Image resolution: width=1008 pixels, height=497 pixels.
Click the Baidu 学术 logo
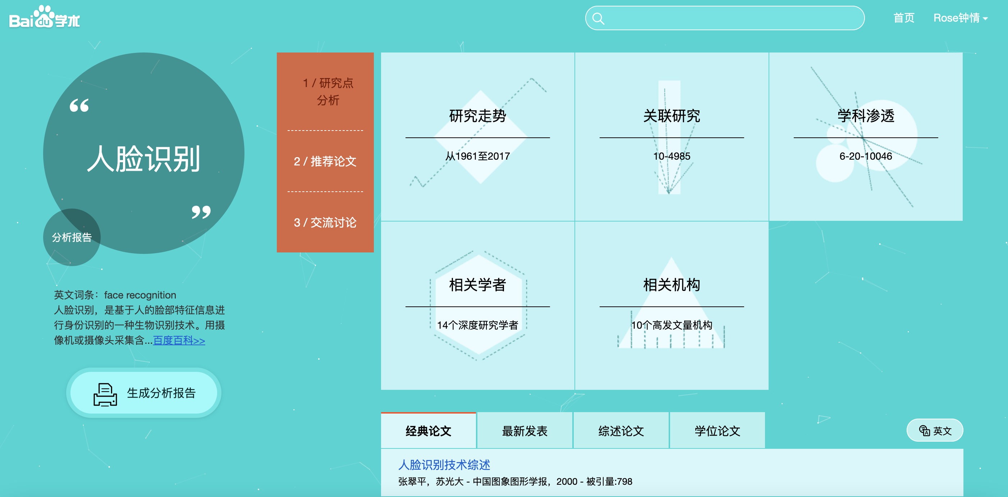coord(44,19)
